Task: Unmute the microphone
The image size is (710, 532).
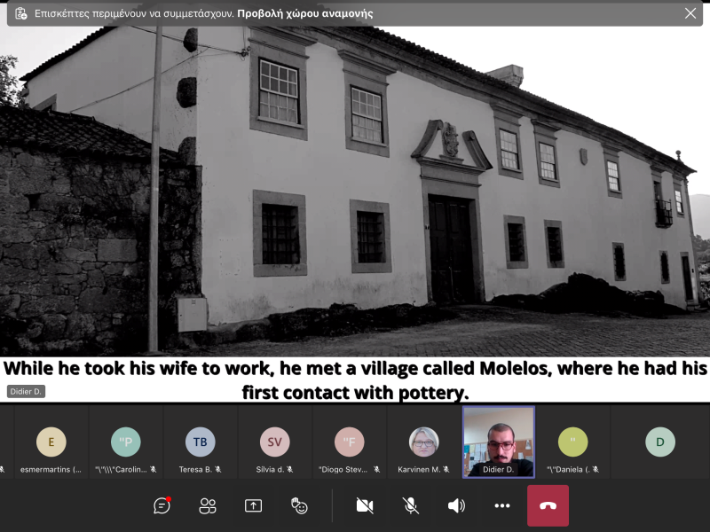Action: [x=410, y=505]
